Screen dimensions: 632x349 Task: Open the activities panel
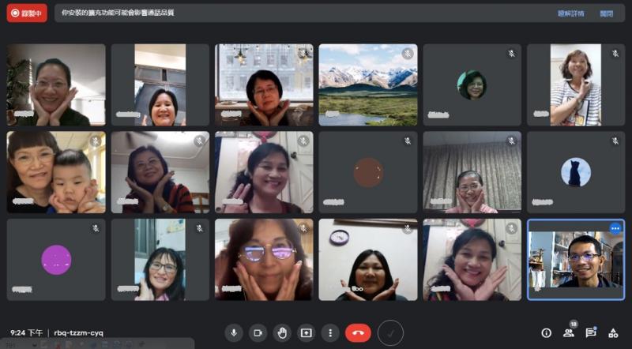(x=613, y=333)
